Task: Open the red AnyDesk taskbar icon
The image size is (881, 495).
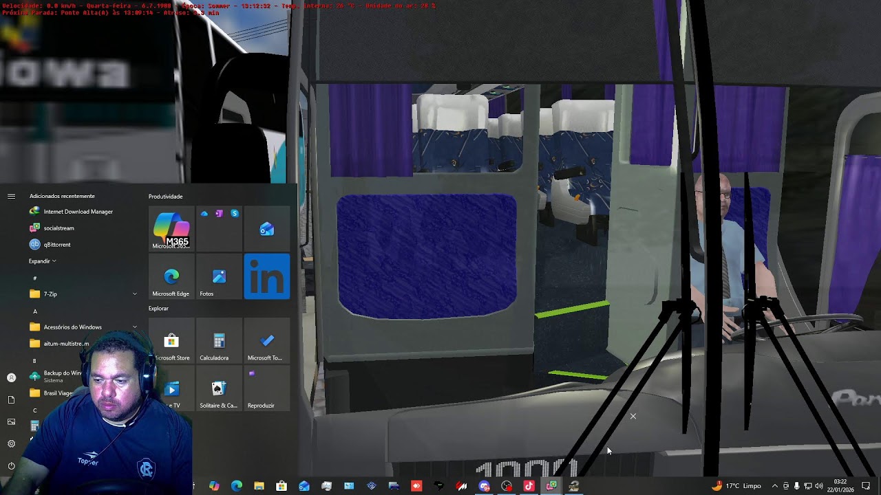Action: tap(416, 486)
